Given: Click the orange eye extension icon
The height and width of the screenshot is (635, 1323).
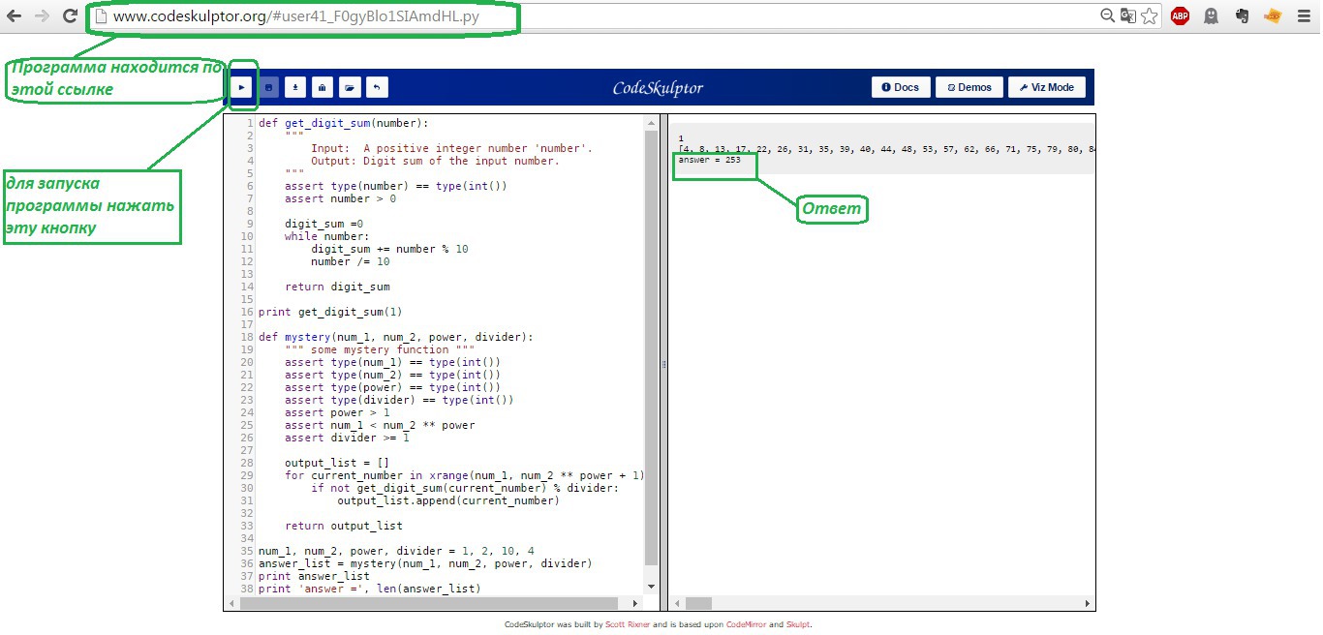Looking at the screenshot, I should 1273,15.
